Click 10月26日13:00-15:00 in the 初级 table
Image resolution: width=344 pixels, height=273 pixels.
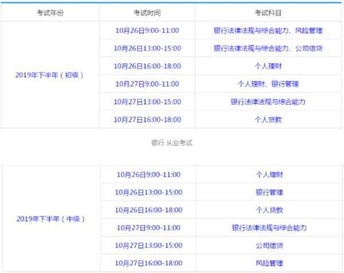(147, 48)
